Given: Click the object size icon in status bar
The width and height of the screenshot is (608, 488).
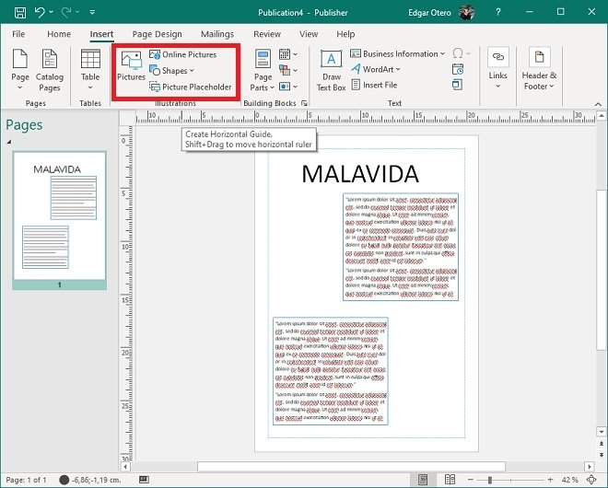Looking at the screenshot, I should tap(144, 480).
